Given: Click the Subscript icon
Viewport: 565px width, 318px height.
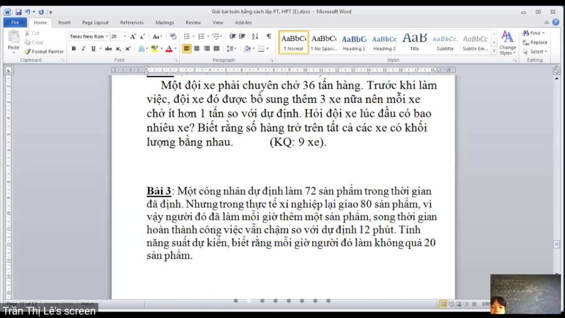Looking at the screenshot, I should 118,49.
